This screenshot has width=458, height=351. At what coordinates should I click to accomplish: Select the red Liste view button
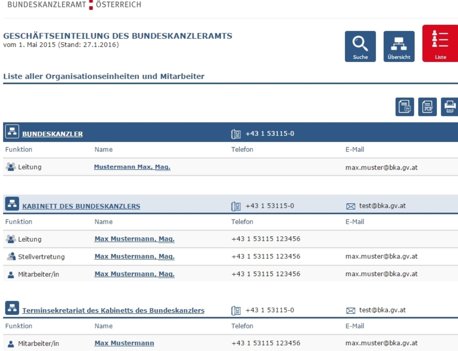point(440,44)
